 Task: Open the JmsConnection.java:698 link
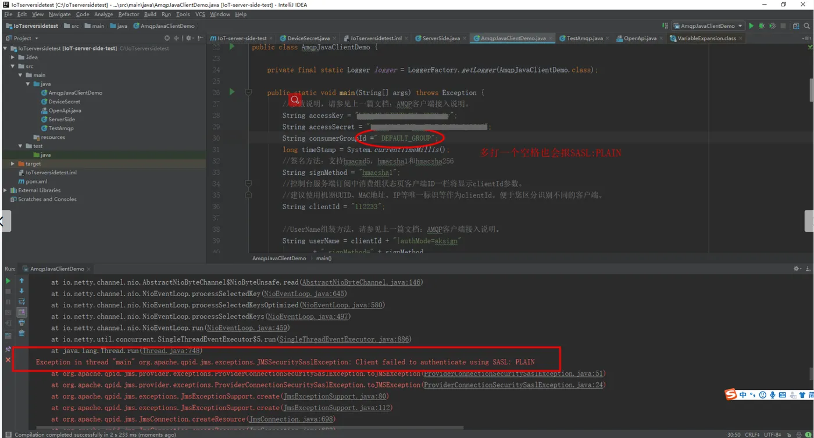[291, 419]
